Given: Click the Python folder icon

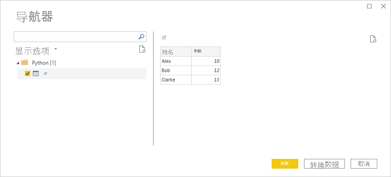Looking at the screenshot, I should [x=25, y=62].
